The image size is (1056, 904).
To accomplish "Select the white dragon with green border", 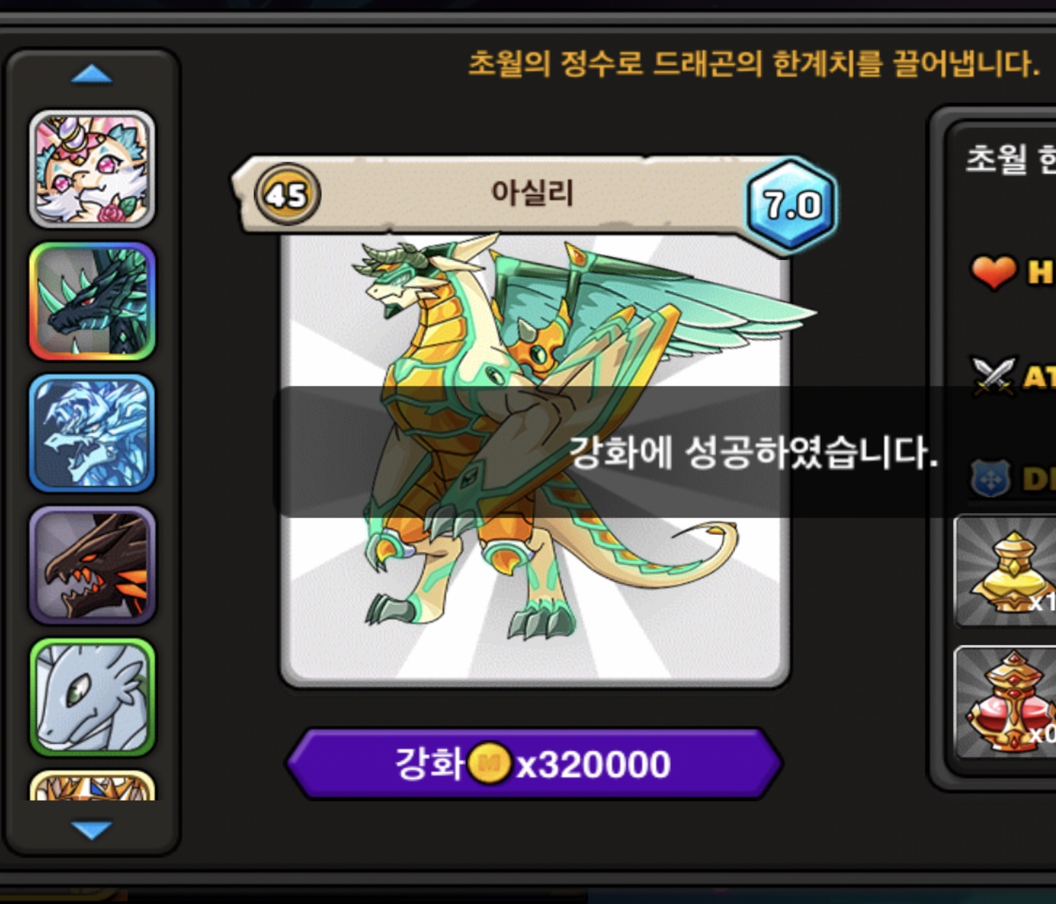I will [92, 697].
